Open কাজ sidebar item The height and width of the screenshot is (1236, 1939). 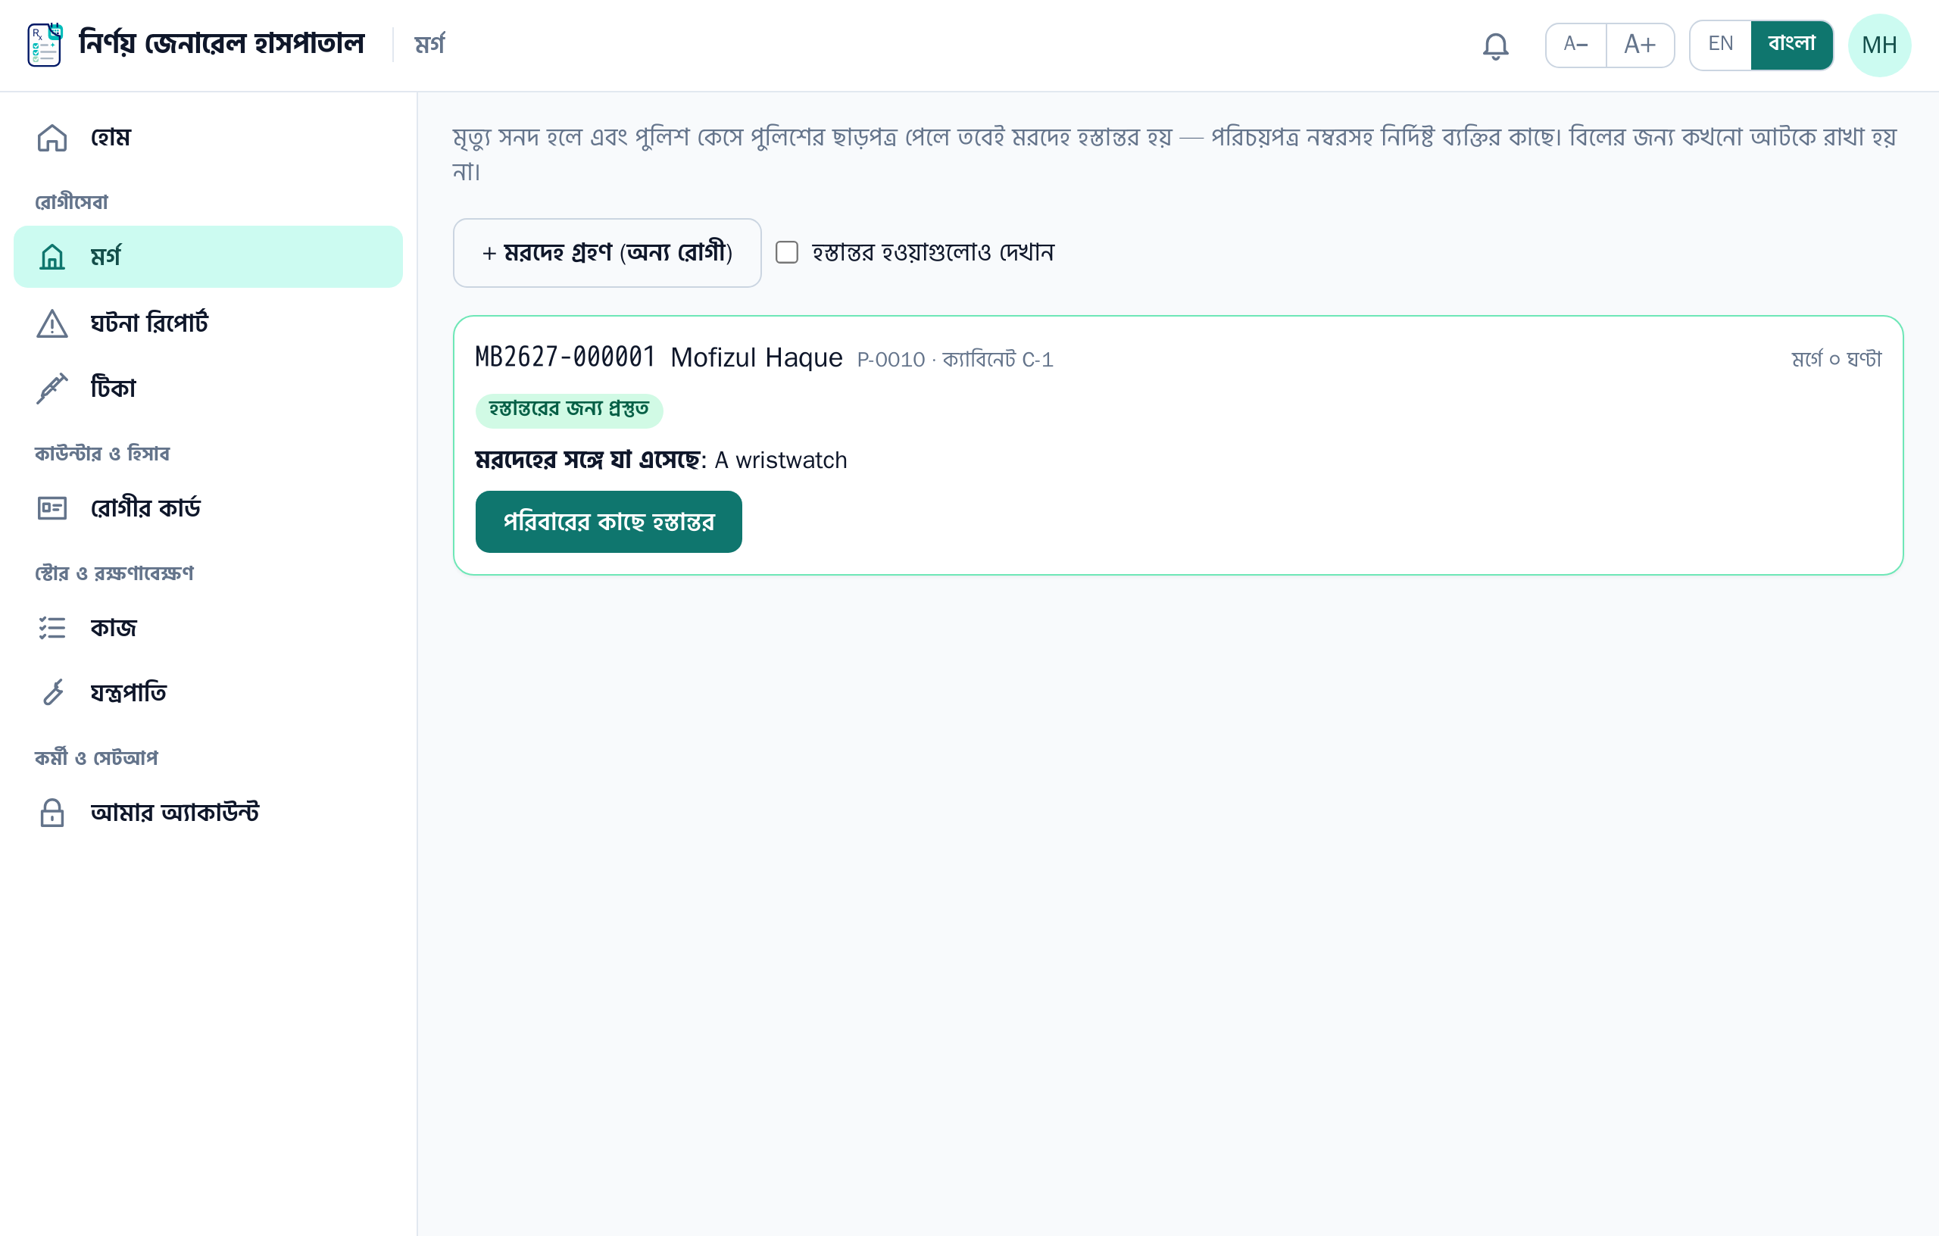pyautogui.click(x=208, y=627)
